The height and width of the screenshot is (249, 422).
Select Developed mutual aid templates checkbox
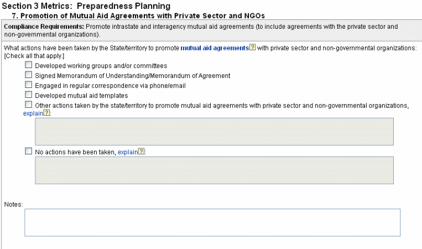pos(29,95)
